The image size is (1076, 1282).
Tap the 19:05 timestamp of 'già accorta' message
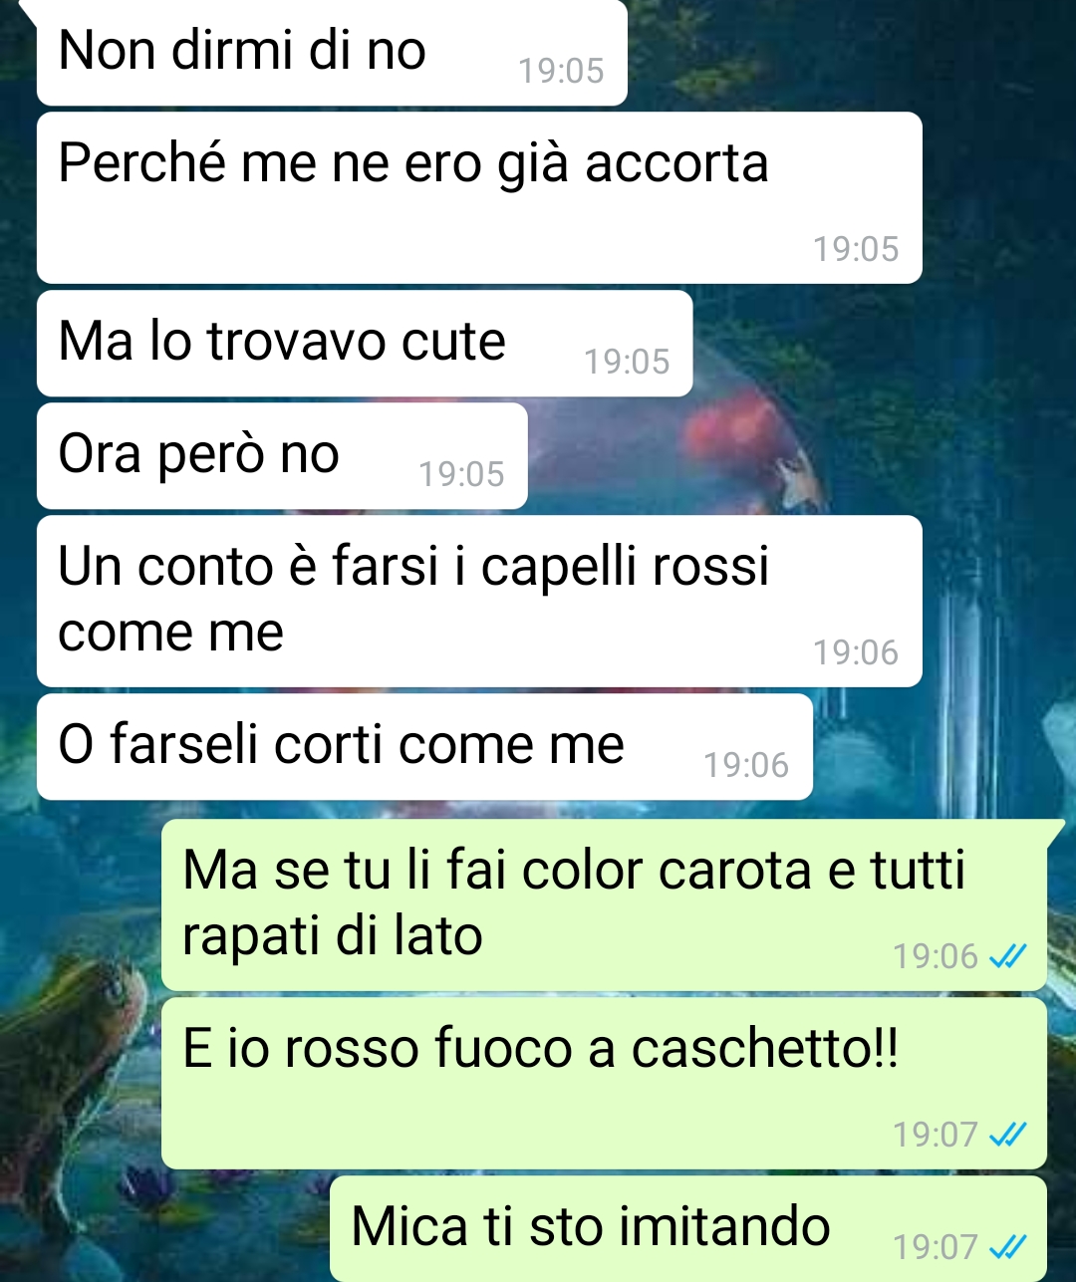(x=856, y=249)
